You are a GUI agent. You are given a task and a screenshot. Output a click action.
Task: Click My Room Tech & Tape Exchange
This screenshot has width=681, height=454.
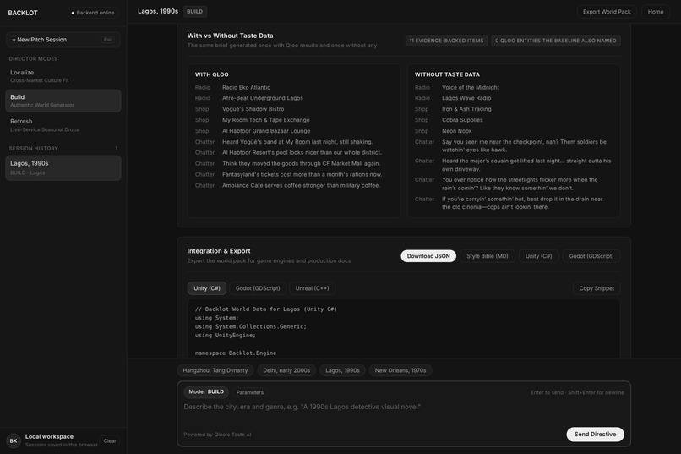coord(266,120)
